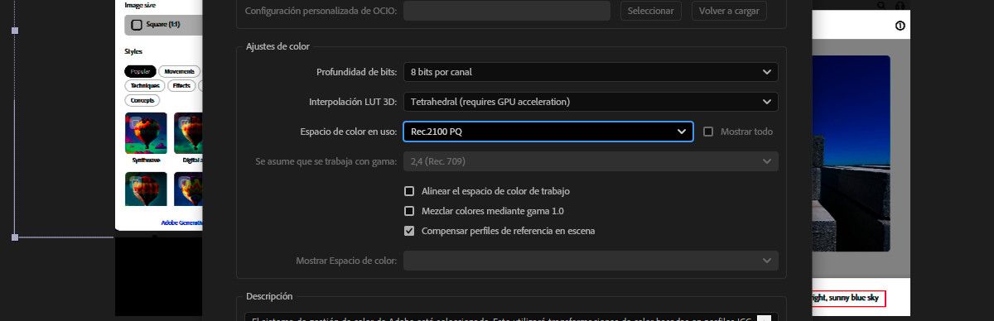Toggle Alinear el espacio de color de trabajo

[x=409, y=191]
